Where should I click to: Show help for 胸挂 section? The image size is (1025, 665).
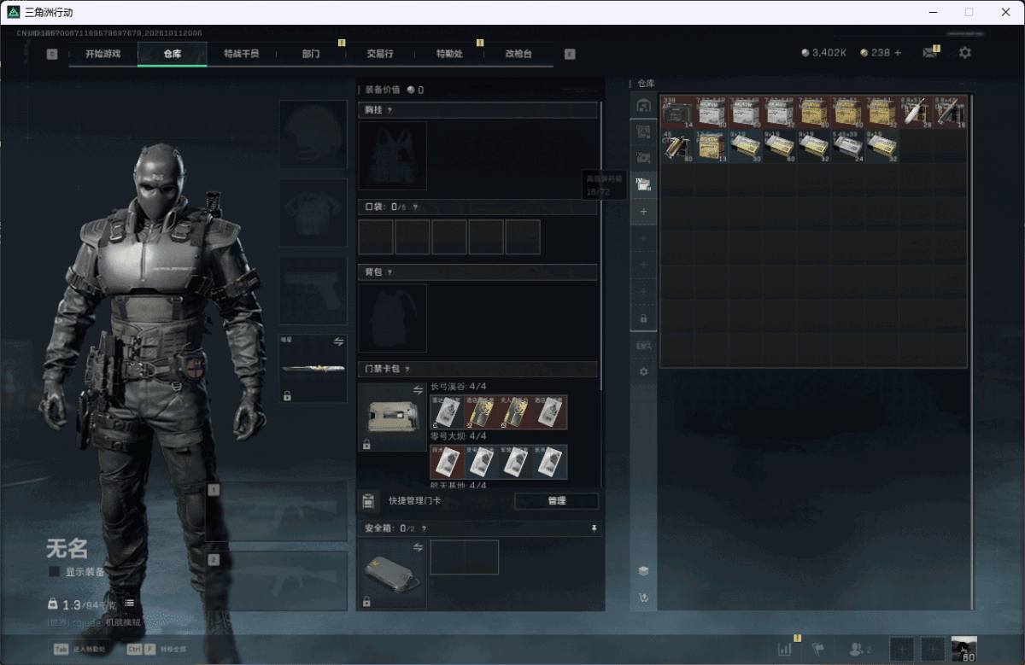[389, 110]
